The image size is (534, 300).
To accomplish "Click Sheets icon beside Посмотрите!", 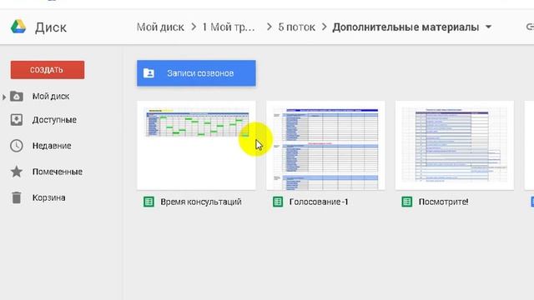I will click(x=407, y=202).
